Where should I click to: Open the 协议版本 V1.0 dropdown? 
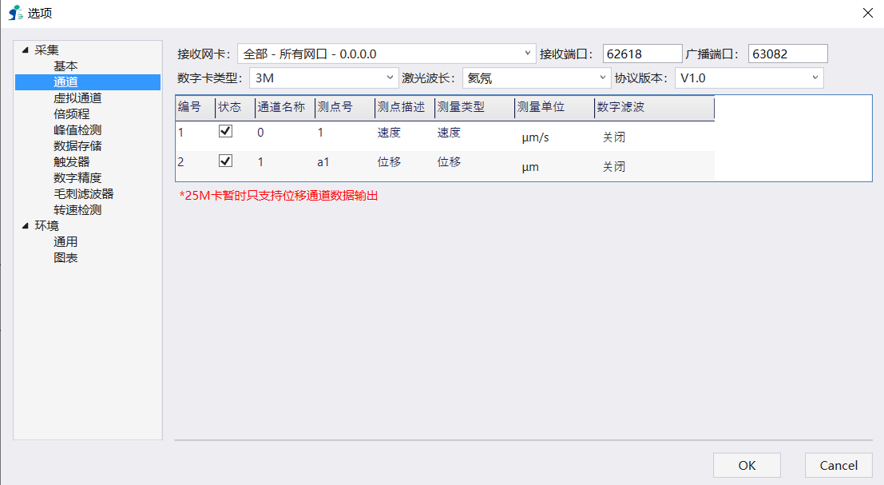tap(748, 78)
